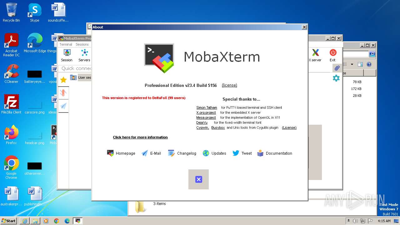Open the blue gear settings icon
The width and height of the screenshot is (400, 225).
(x=336, y=78)
